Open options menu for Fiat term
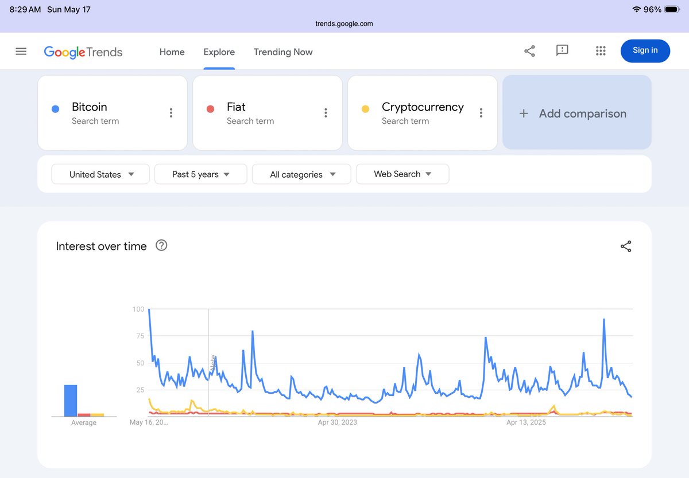The image size is (689, 478). pos(326,113)
